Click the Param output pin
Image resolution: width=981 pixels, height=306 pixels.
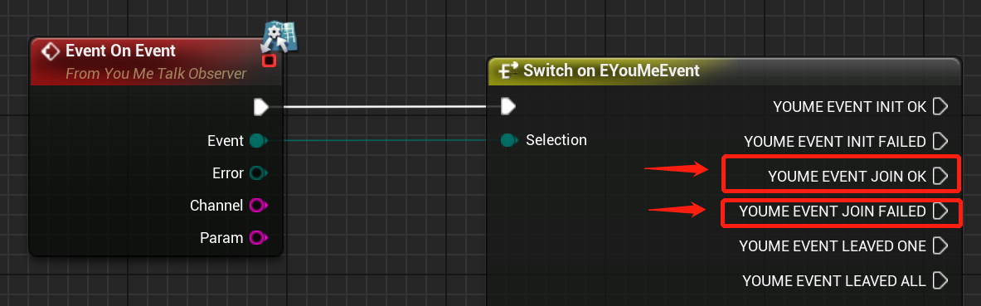point(258,238)
